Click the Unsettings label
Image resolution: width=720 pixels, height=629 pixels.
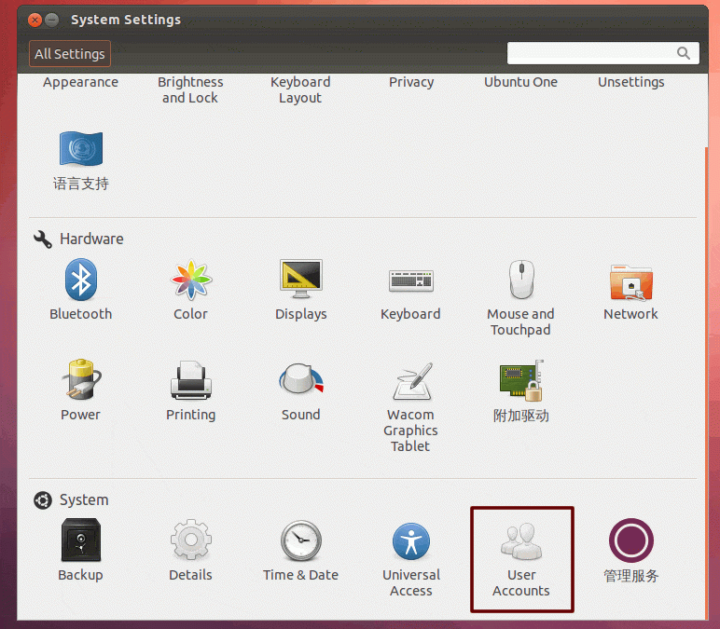(630, 82)
